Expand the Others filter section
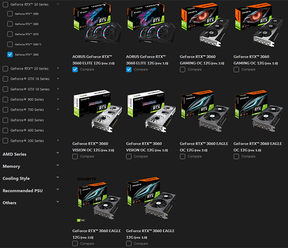Screen dimensions: 288x248 [x=58, y=202]
